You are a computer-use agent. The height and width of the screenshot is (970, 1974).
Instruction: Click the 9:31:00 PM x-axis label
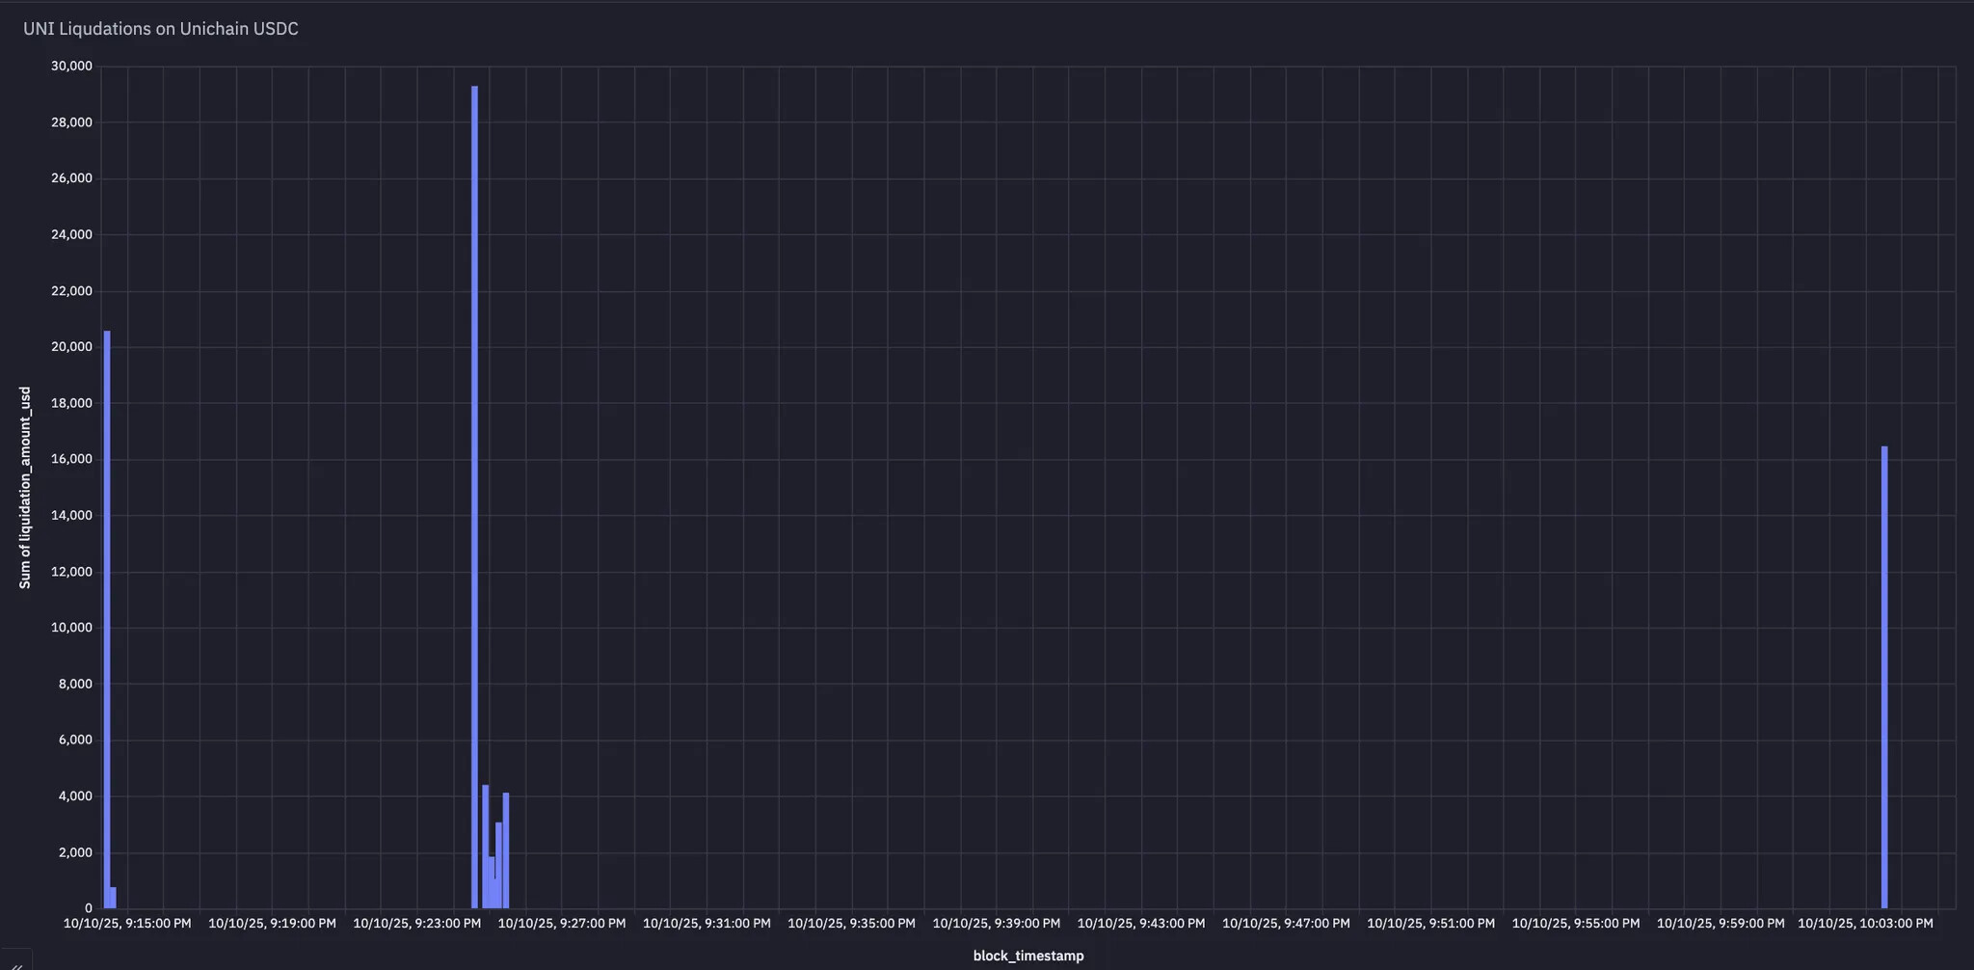(707, 923)
